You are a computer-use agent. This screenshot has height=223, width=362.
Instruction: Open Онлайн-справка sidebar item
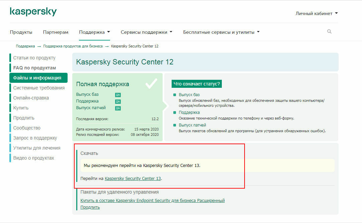coord(31,98)
